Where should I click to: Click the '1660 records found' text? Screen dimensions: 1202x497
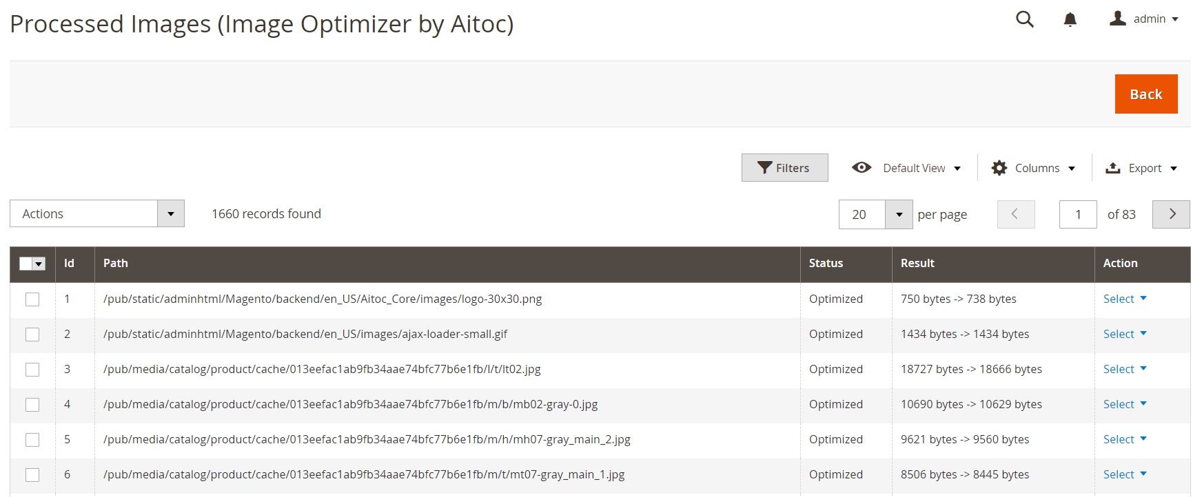coord(266,213)
